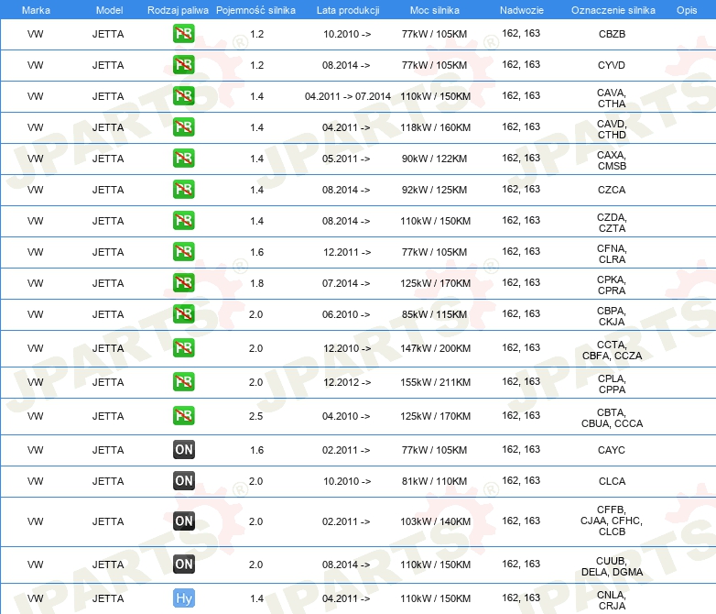Click petrol icon in the 147kW / 200KM row
716x614 pixels.
[183, 348]
